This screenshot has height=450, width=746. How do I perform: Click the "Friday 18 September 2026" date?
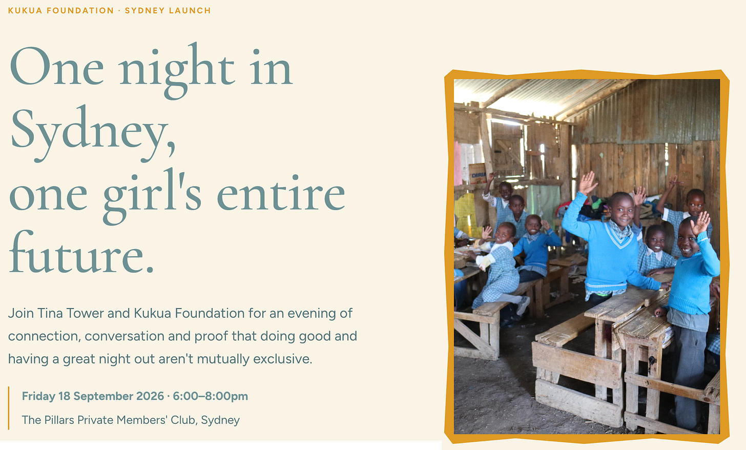93,396
